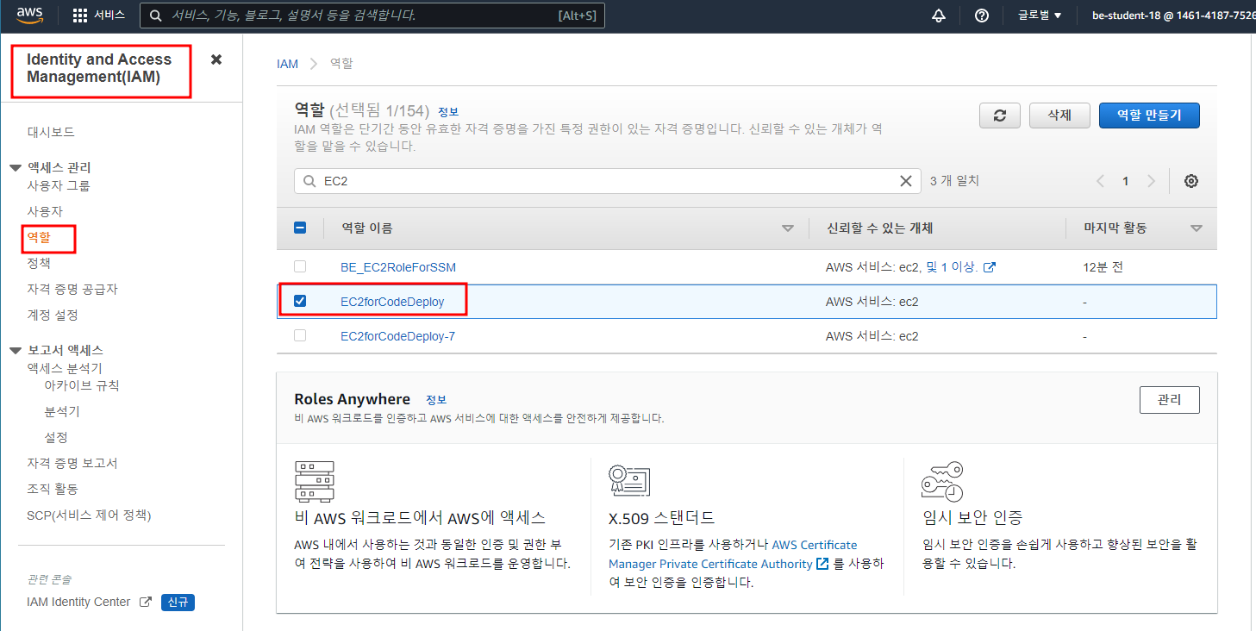Open the services grid menu
The width and height of the screenshot is (1256, 631).
80,16
